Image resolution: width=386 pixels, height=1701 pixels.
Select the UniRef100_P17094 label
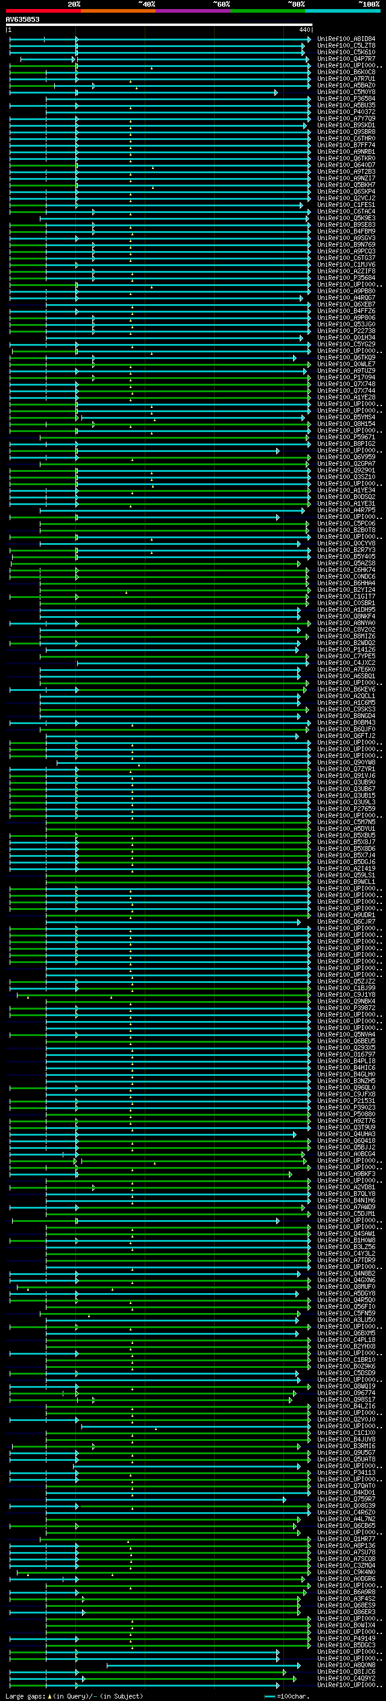[x=346, y=377]
